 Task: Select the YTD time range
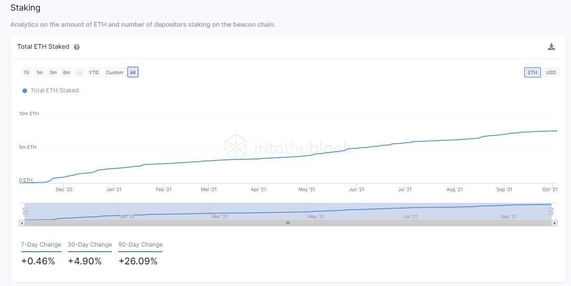pyautogui.click(x=93, y=72)
